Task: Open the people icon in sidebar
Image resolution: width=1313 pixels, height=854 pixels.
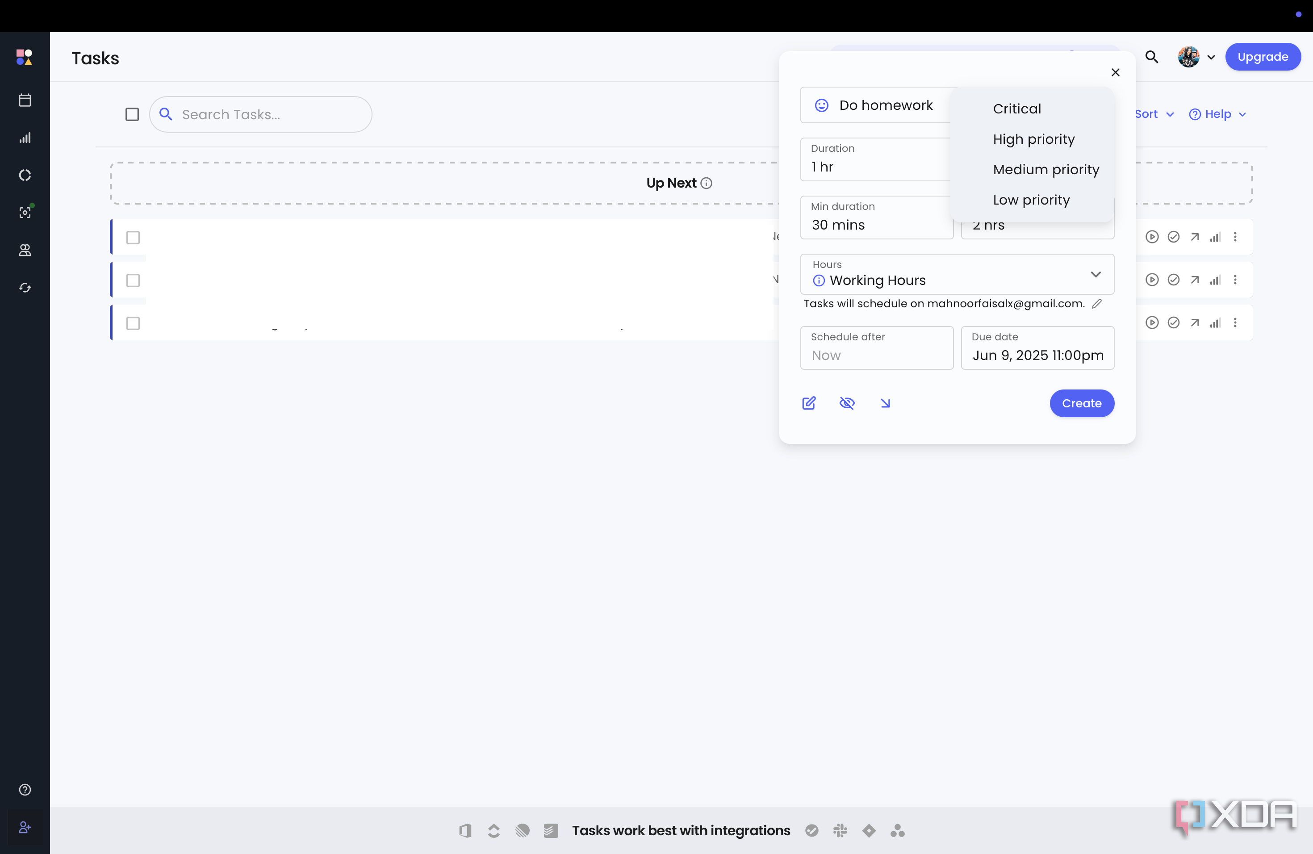Action: coord(25,251)
